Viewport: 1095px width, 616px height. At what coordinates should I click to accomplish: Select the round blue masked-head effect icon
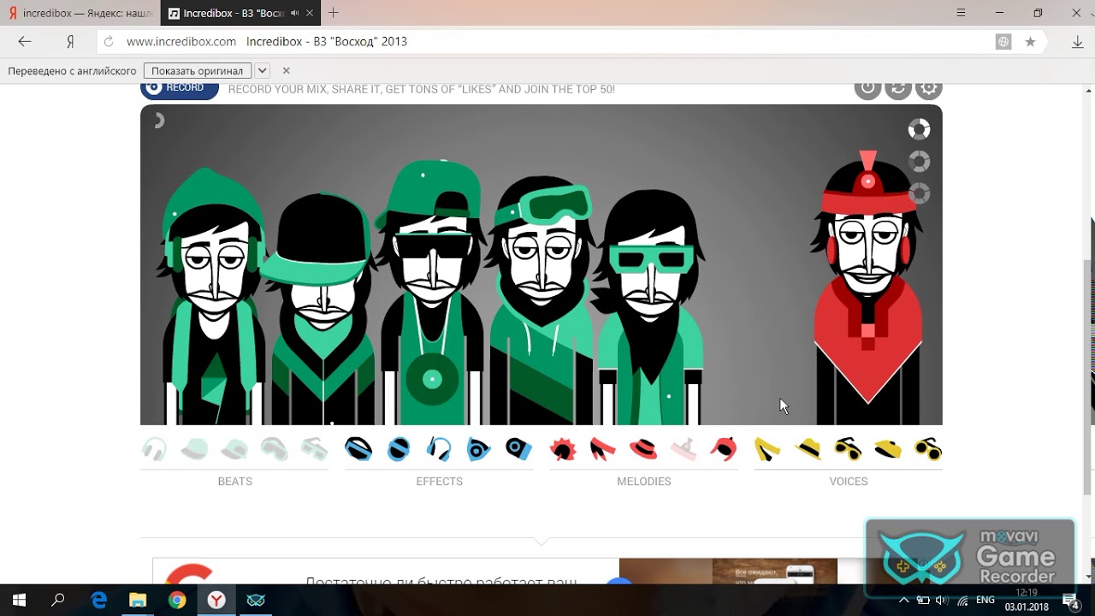[399, 448]
